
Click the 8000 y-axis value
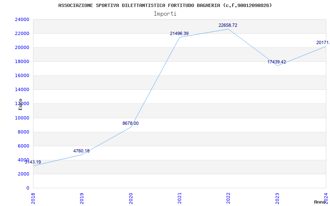point(24,132)
